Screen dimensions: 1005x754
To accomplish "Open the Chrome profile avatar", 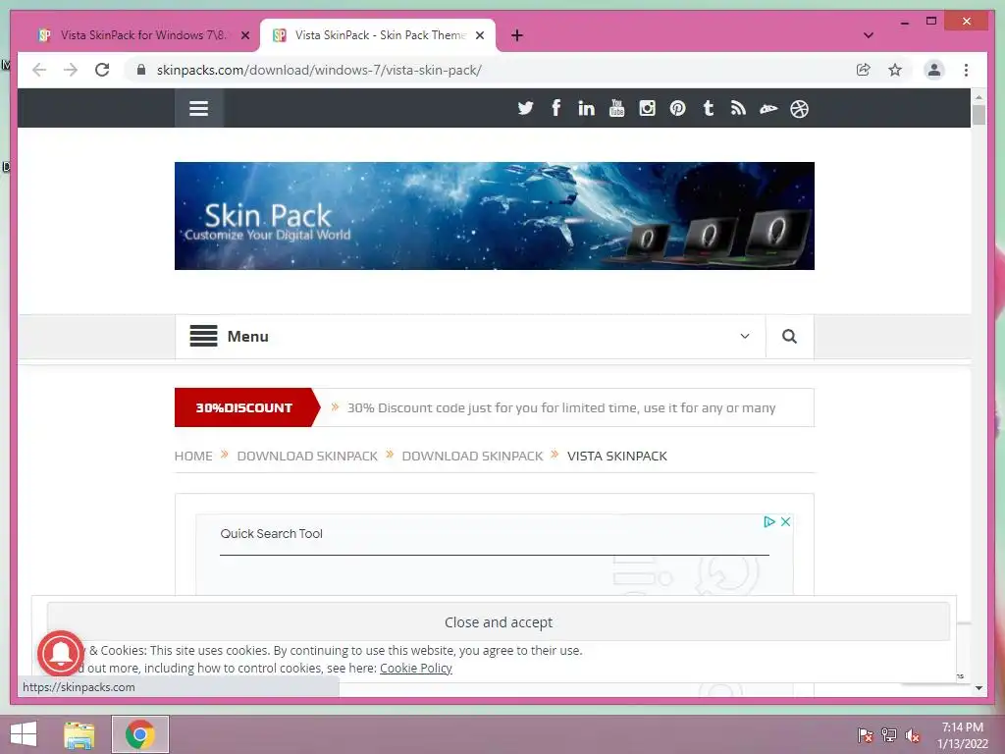I will pyautogui.click(x=934, y=70).
